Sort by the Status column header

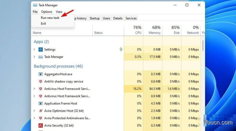[x=98, y=33]
